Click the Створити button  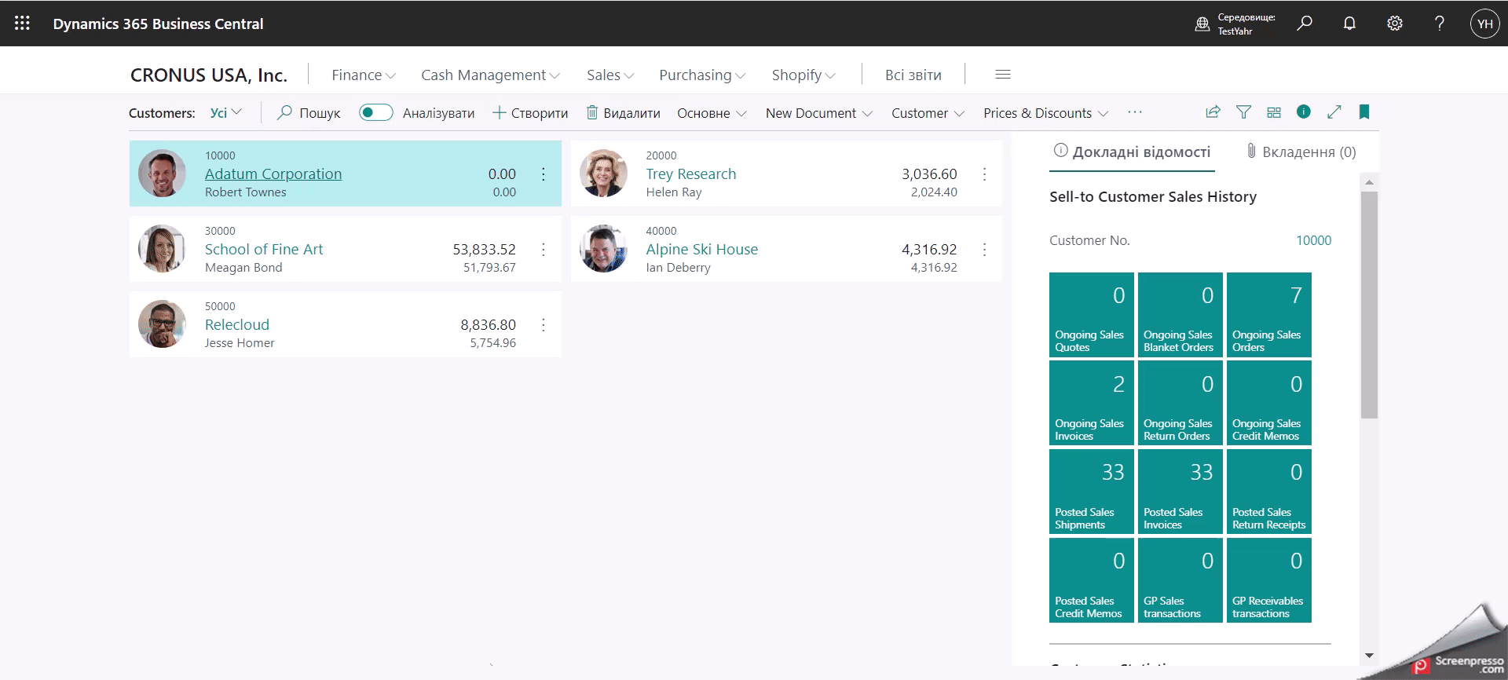point(530,113)
